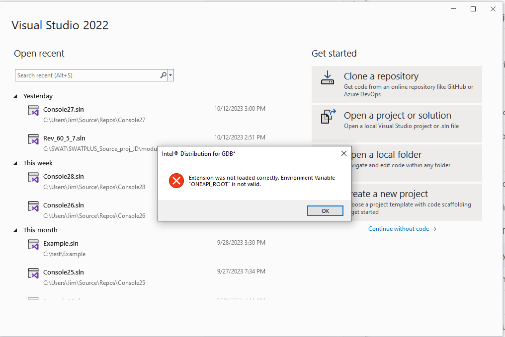Screen dimensions: 505x337
Task: Click the Console26.sln solution icon
Action: (33, 206)
